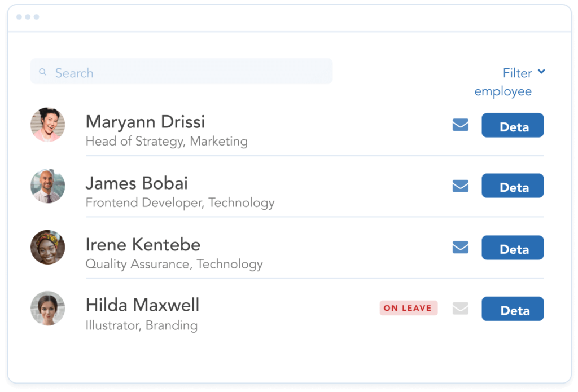Select Irene Kentebe's profile photo
578x392 pixels.
47,247
